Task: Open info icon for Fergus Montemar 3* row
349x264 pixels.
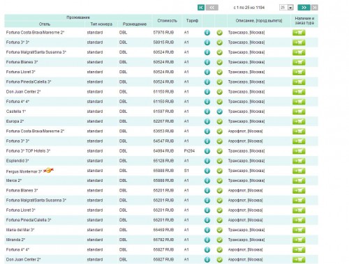Action: click(207, 171)
